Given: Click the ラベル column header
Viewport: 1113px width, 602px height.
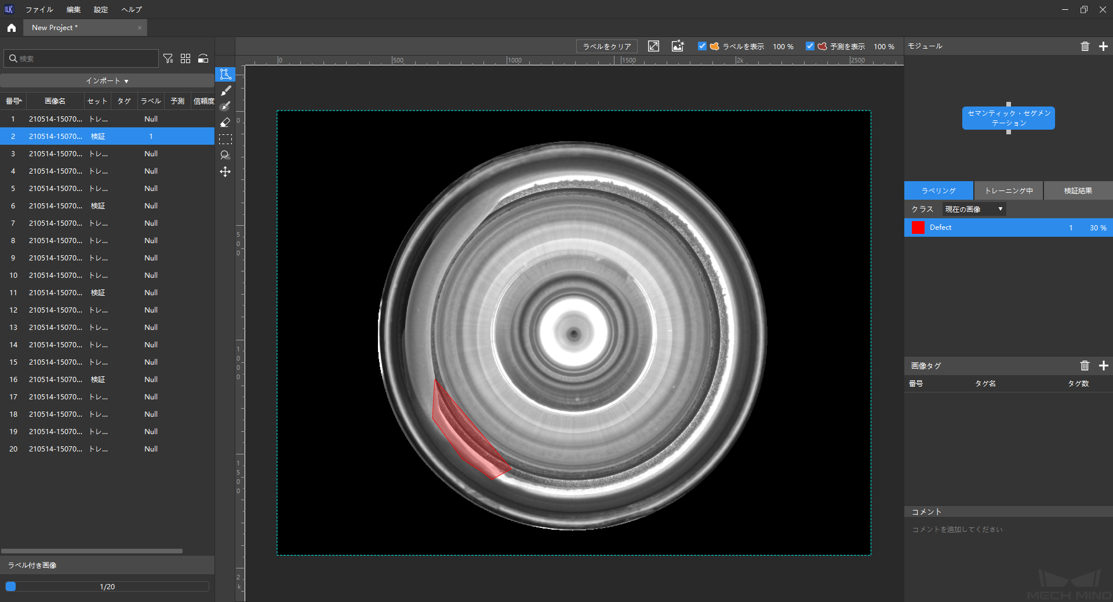Looking at the screenshot, I should 151,101.
